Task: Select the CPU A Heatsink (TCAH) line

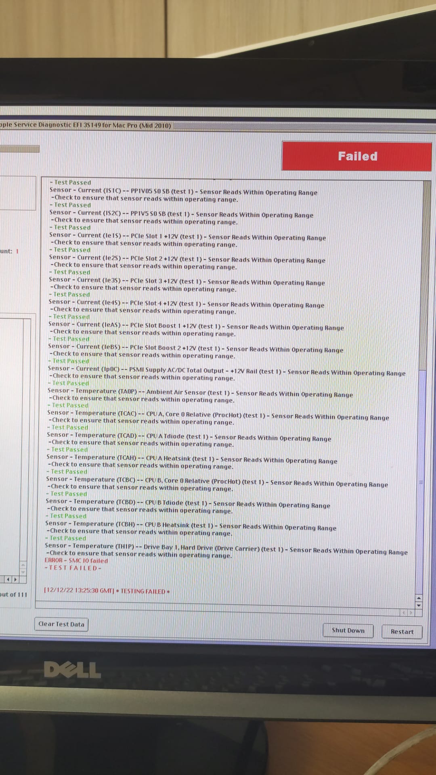Action: pos(192,459)
